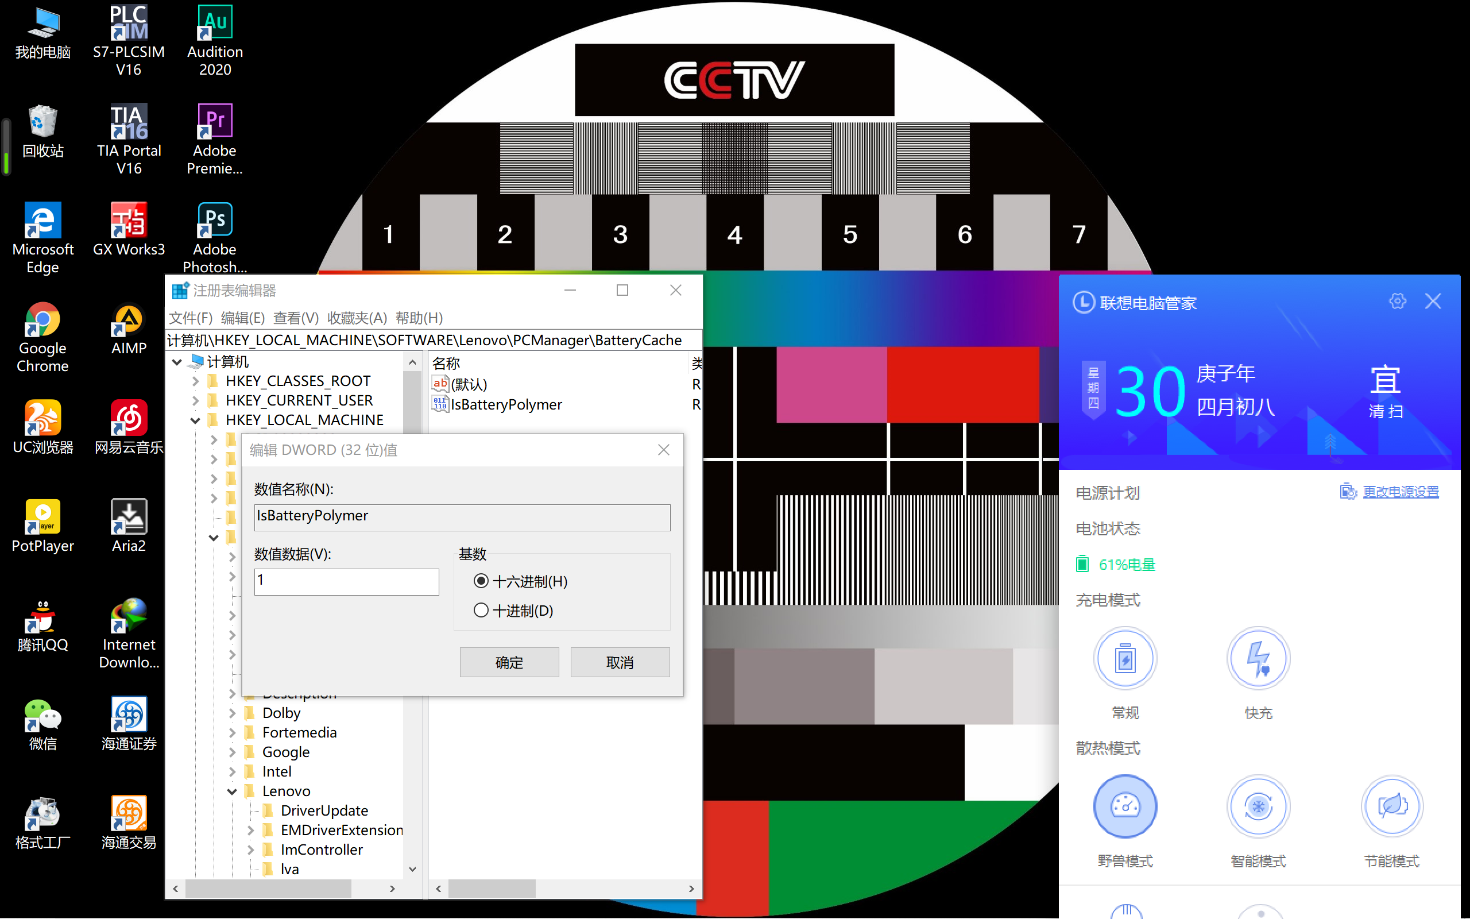This screenshot has height=919, width=1470.
Task: Select the DriverUpdate registry key
Action: 324,811
